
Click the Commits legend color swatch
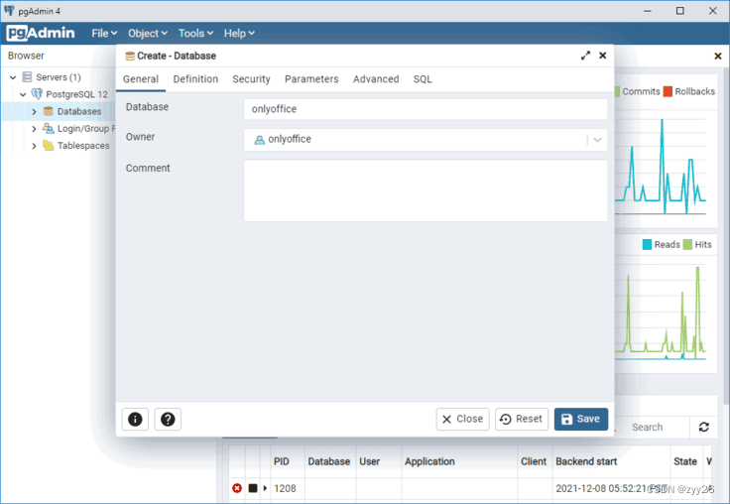point(617,91)
